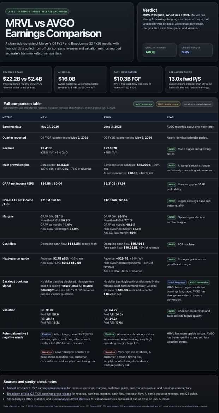Click the Positive badge in the AVGO column

tap(109, 334)
